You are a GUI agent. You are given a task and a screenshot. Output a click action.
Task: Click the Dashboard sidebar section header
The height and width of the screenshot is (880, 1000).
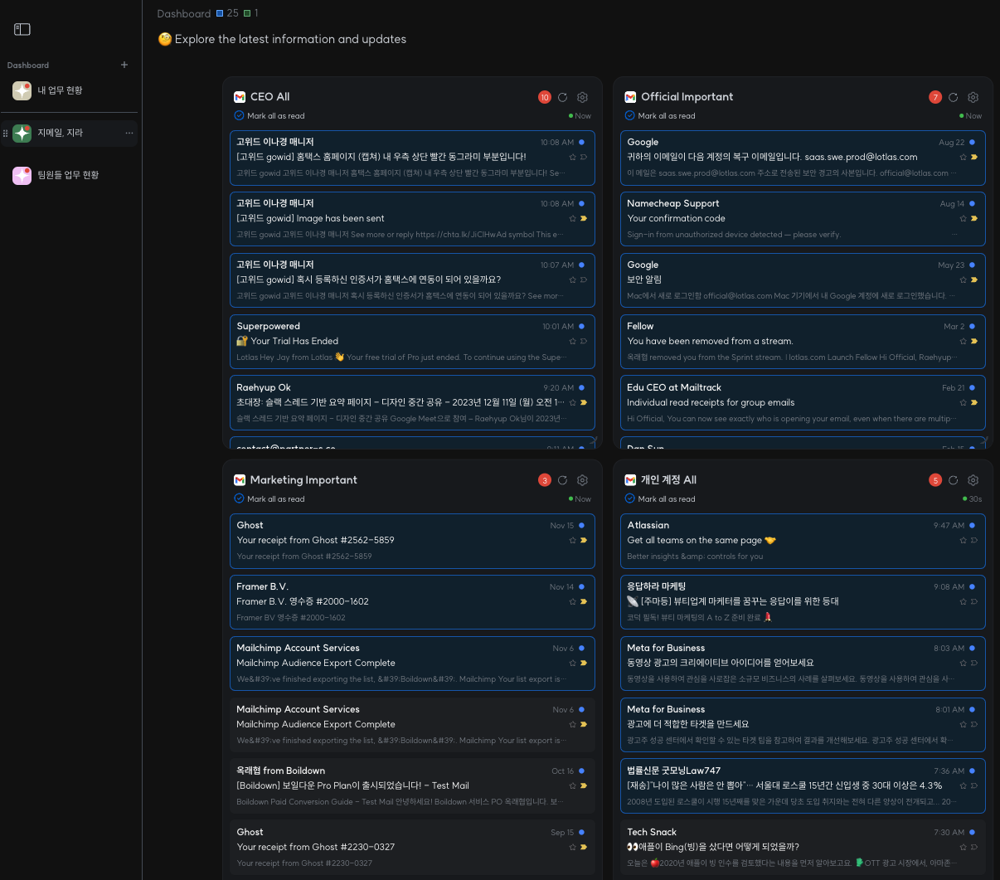[x=28, y=65]
